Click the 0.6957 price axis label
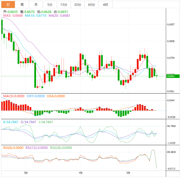This screenshot has width=182, height=178. [171, 25]
